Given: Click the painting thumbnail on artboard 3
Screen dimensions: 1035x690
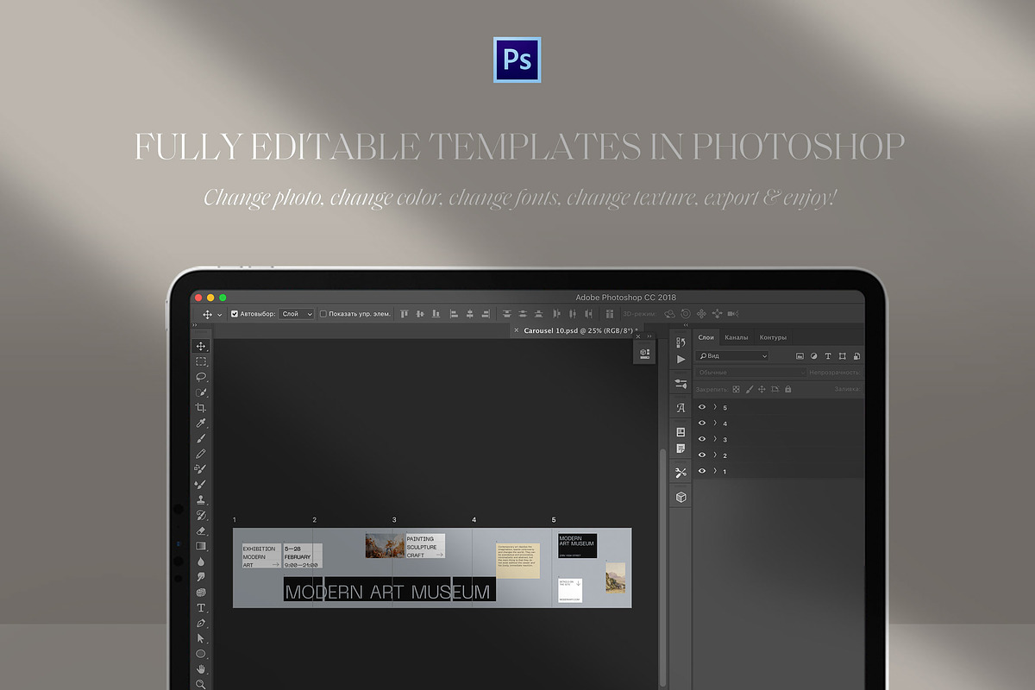Looking at the screenshot, I should click(x=385, y=546).
